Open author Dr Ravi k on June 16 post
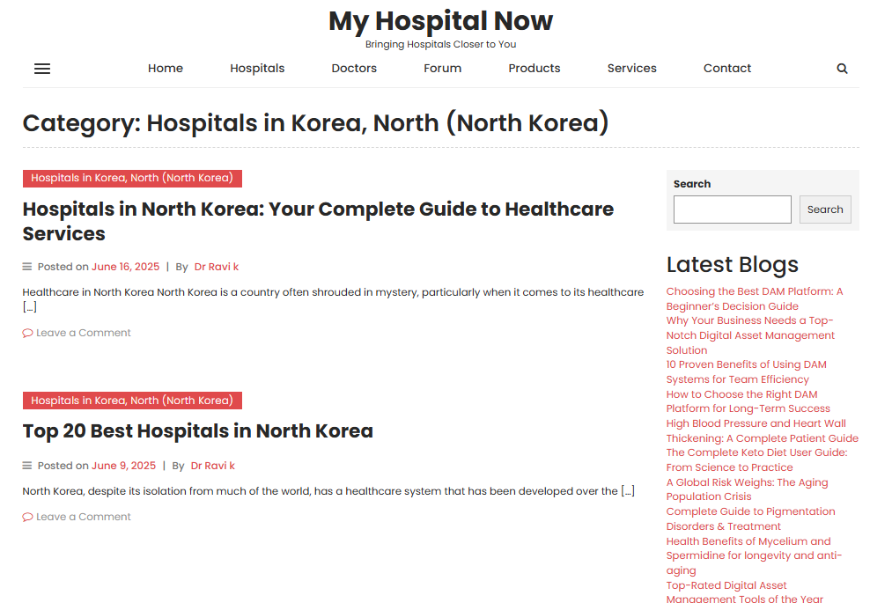The width and height of the screenshot is (892, 603). (x=216, y=267)
